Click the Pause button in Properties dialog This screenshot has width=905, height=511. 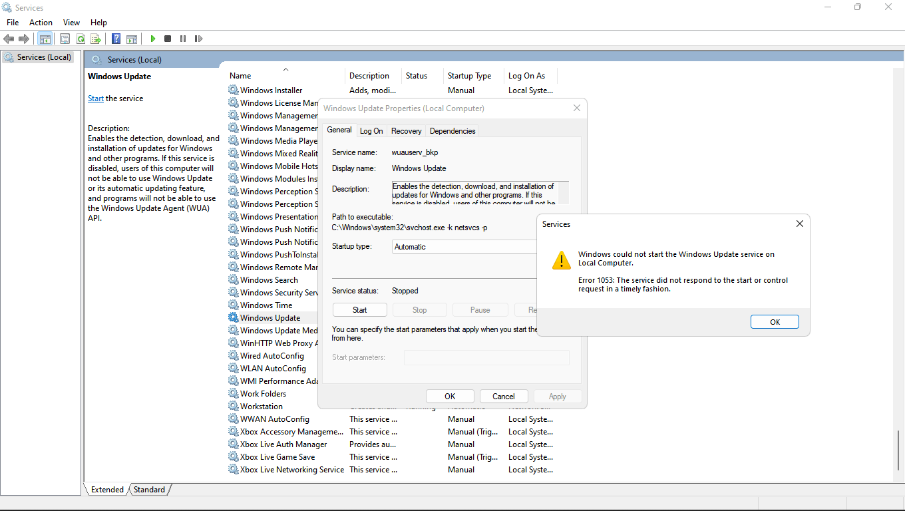click(x=480, y=309)
